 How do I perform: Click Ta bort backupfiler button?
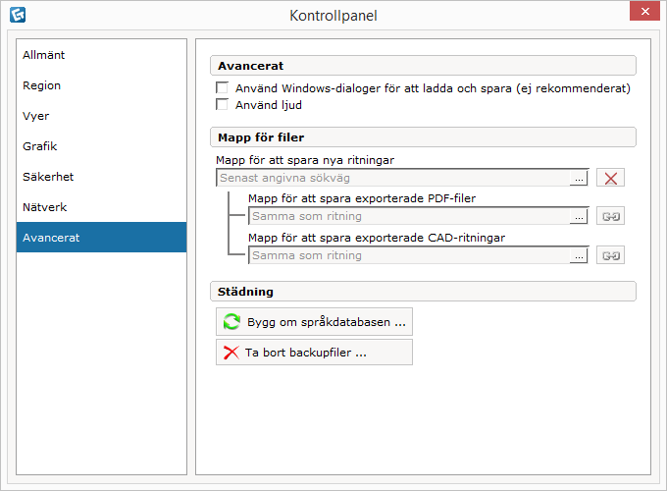[x=314, y=353]
